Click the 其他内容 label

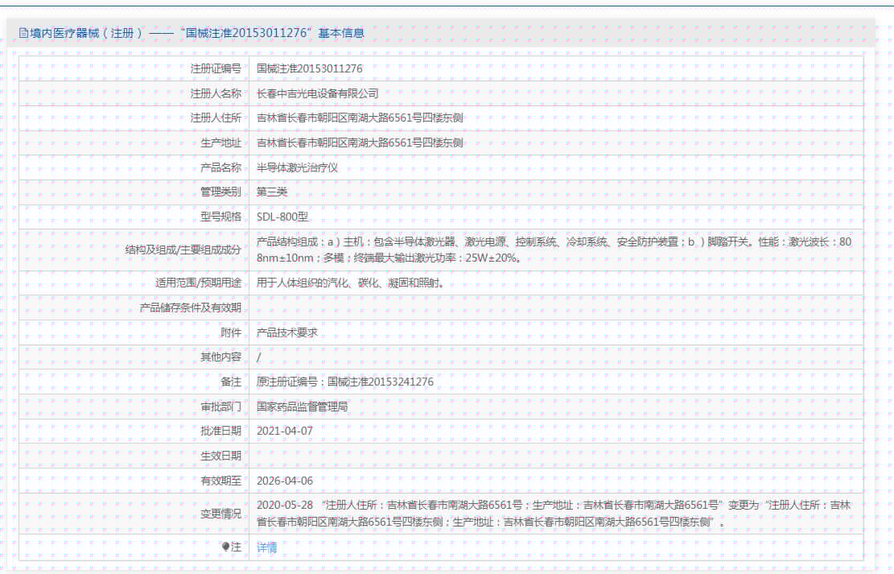pos(220,357)
